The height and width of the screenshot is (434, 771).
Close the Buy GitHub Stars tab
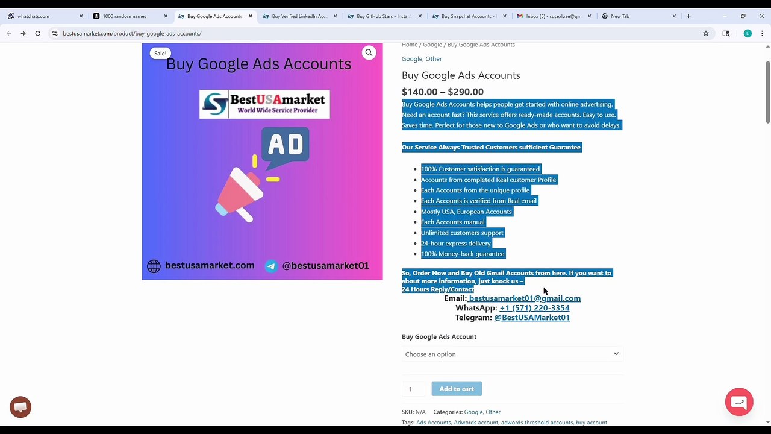click(420, 16)
